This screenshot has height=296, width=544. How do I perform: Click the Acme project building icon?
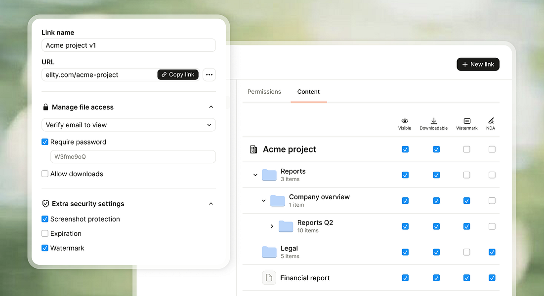pyautogui.click(x=253, y=149)
